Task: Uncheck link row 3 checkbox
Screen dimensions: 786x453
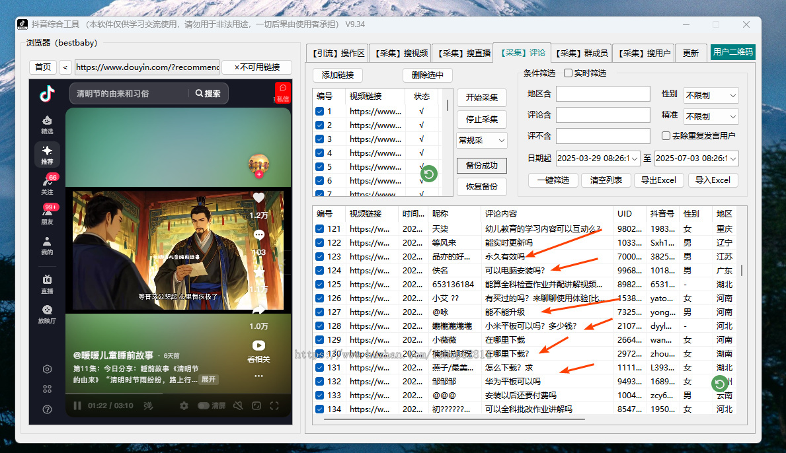Action: coord(319,139)
